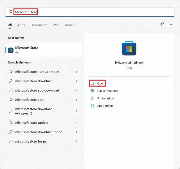Open the account/feedback icon near top right
The height and width of the screenshot is (169, 180).
click(x=162, y=25)
